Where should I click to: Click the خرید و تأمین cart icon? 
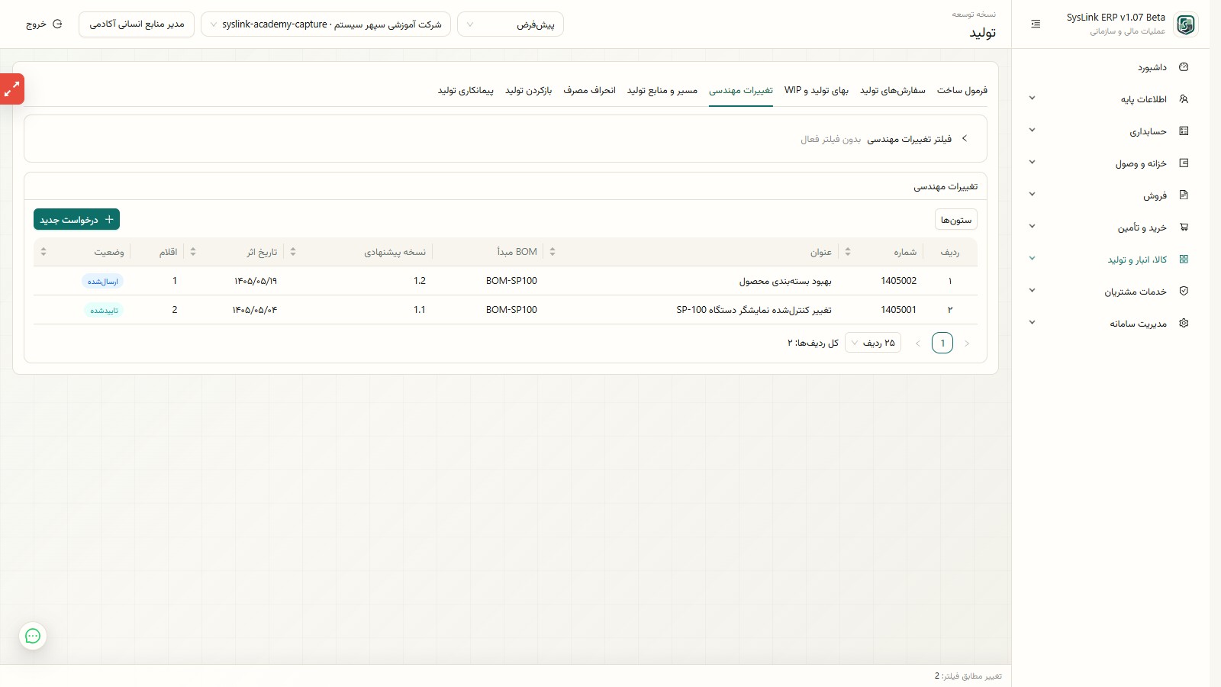pyautogui.click(x=1184, y=227)
